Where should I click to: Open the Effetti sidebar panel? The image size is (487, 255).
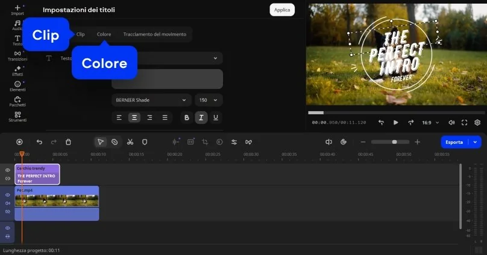17,71
